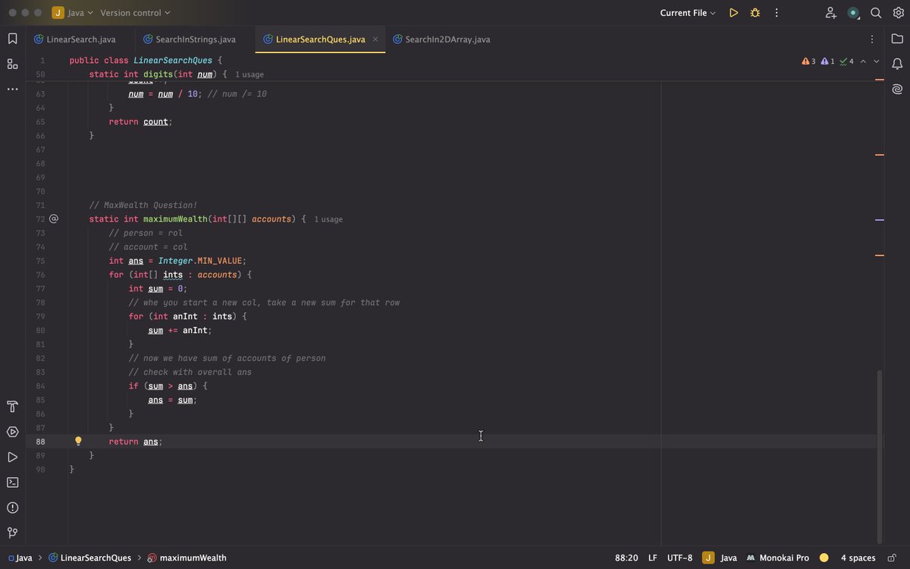The width and height of the screenshot is (910, 569).
Task: Click the 88:20 cursor position
Action: click(626, 558)
